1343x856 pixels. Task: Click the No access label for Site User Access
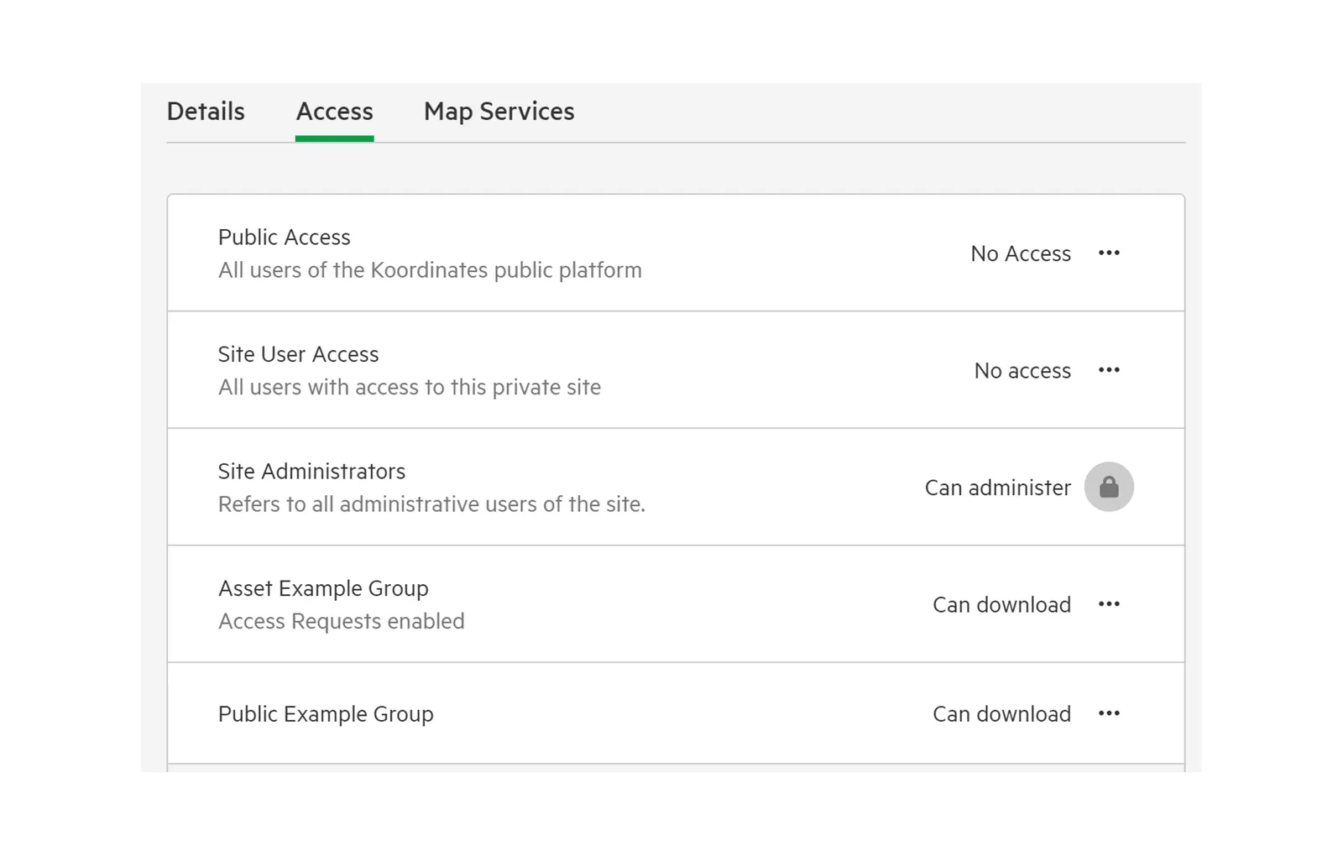(x=1022, y=371)
